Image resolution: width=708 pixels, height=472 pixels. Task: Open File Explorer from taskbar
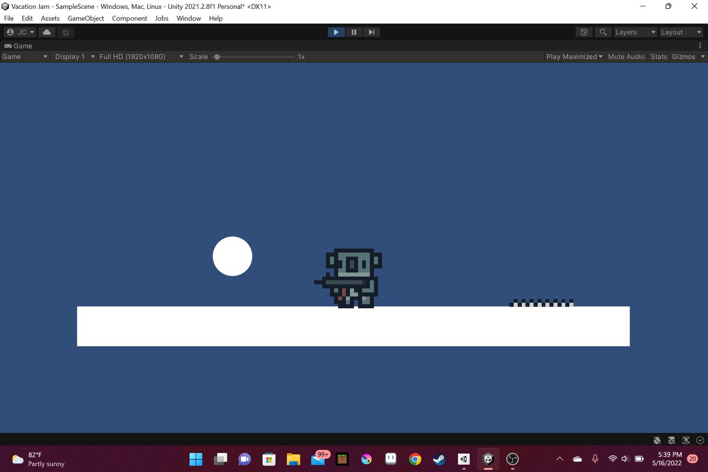click(293, 459)
